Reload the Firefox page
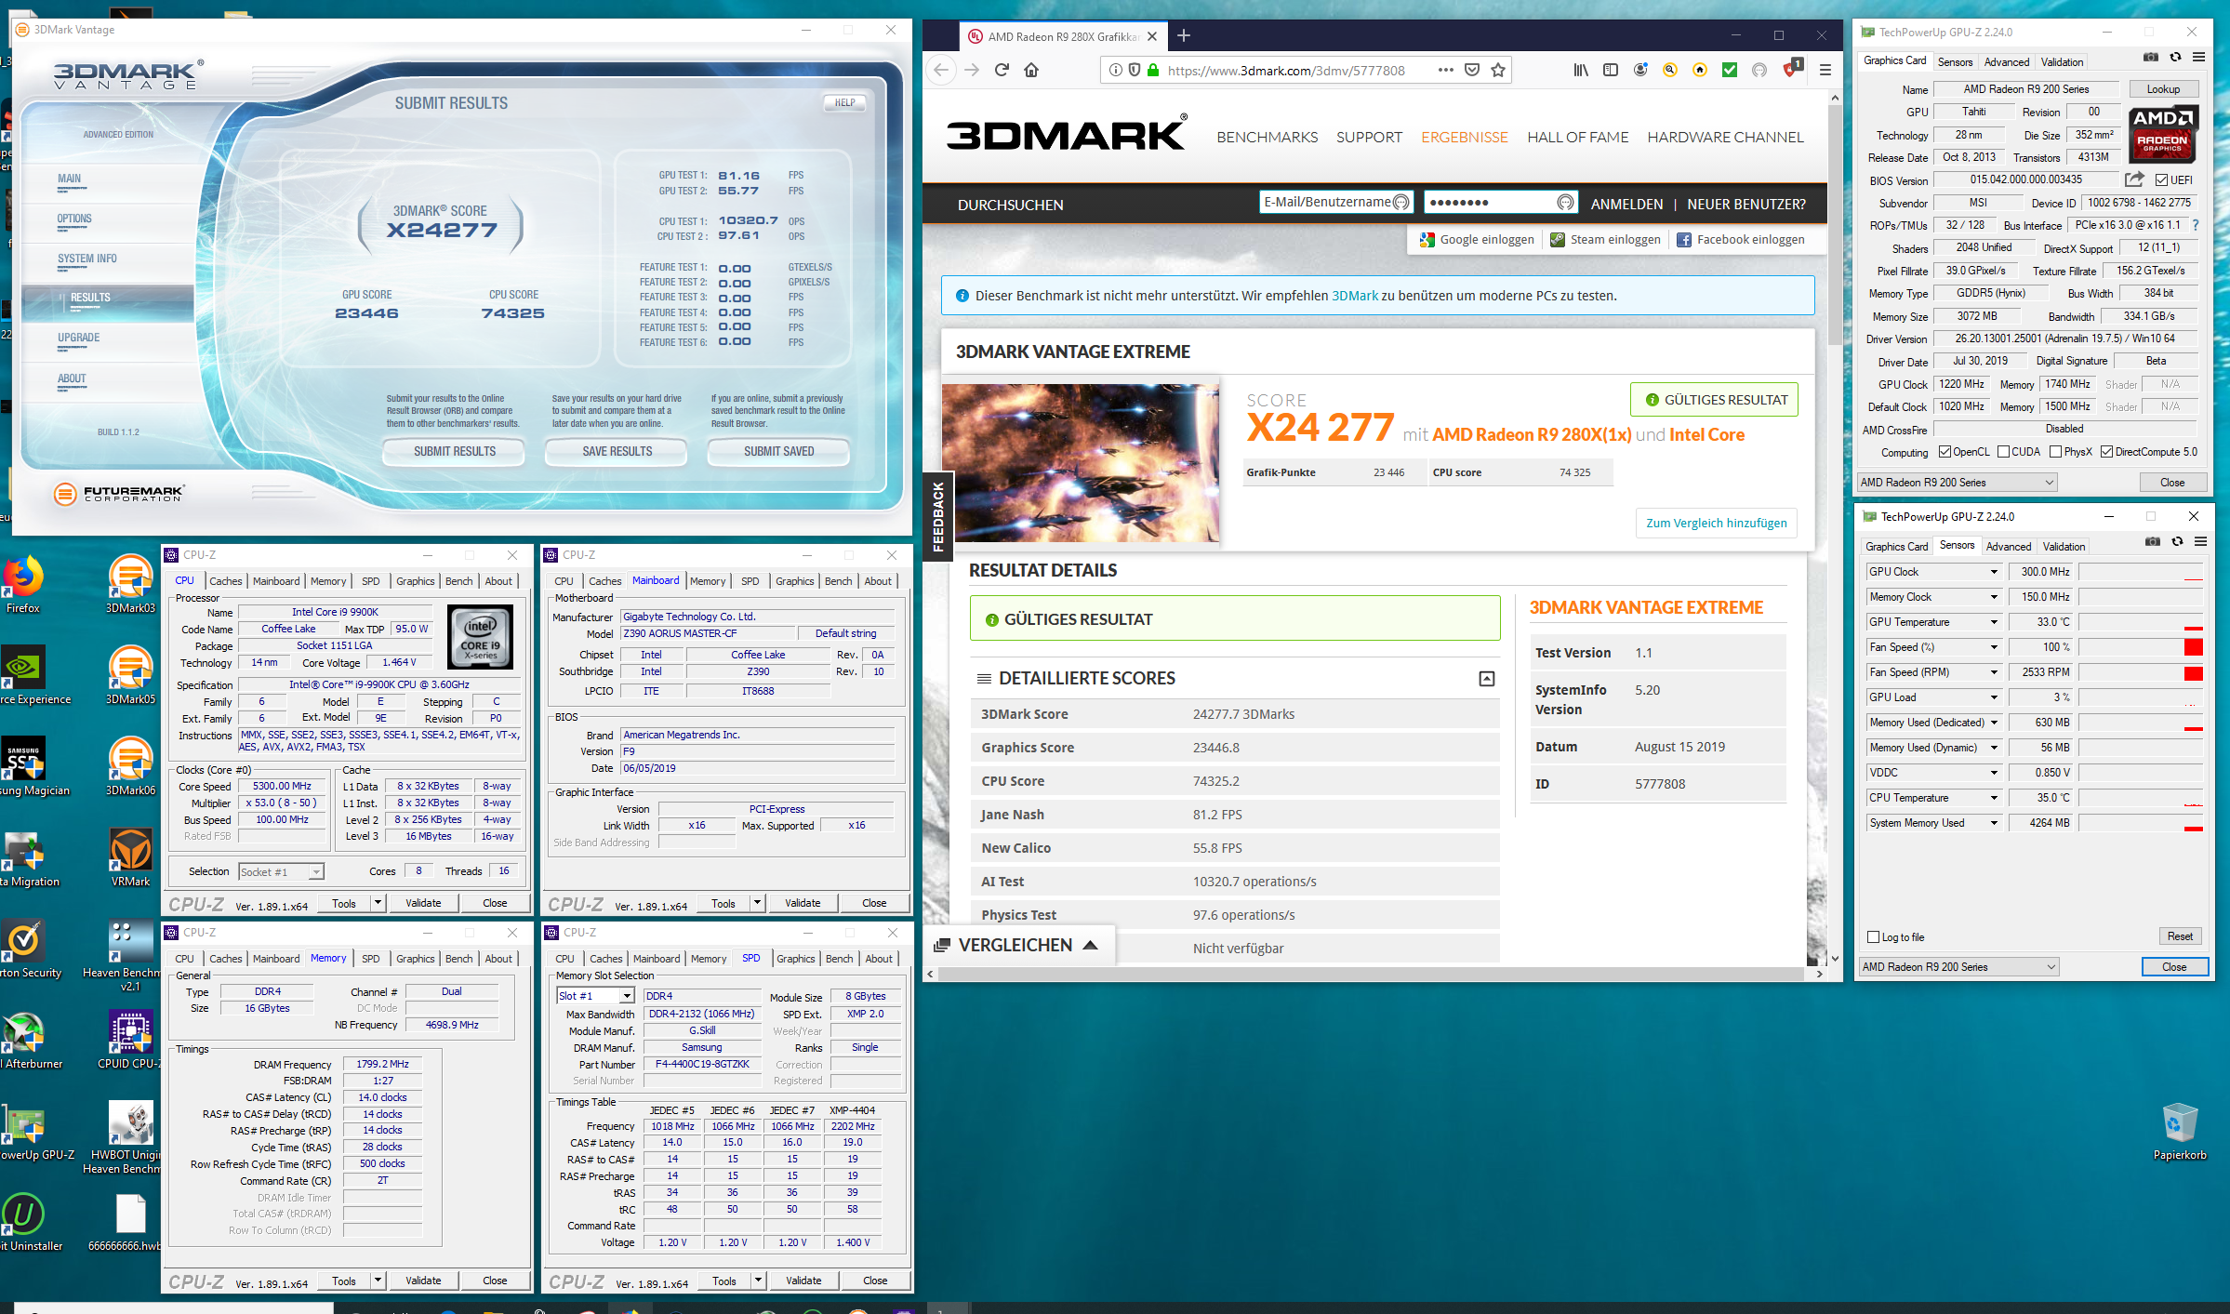The height and width of the screenshot is (1314, 2230). coord(1002,70)
